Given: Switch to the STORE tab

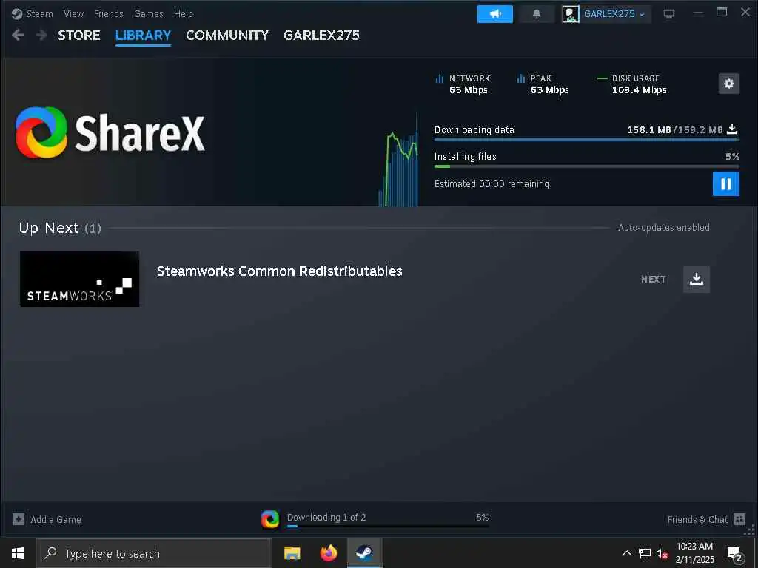Looking at the screenshot, I should [78, 35].
